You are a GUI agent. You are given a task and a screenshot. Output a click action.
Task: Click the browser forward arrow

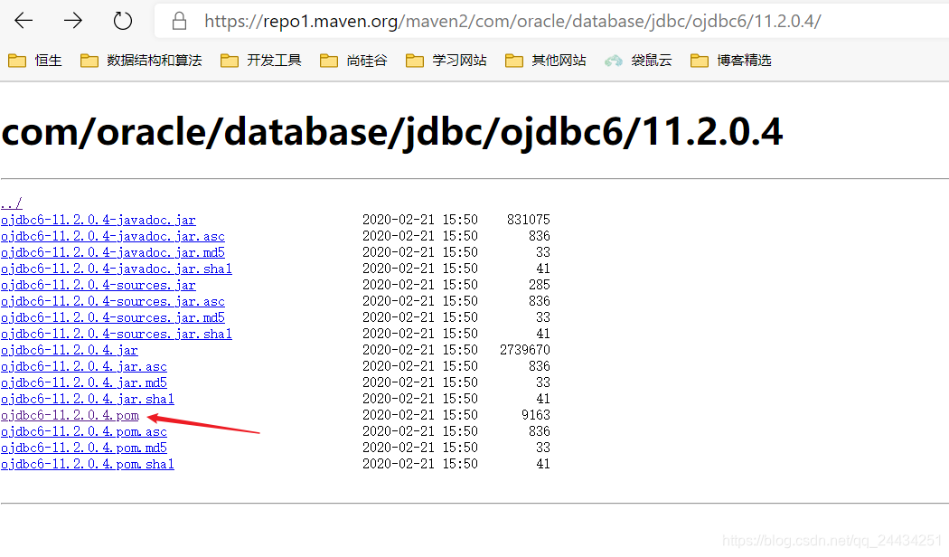coord(73,21)
